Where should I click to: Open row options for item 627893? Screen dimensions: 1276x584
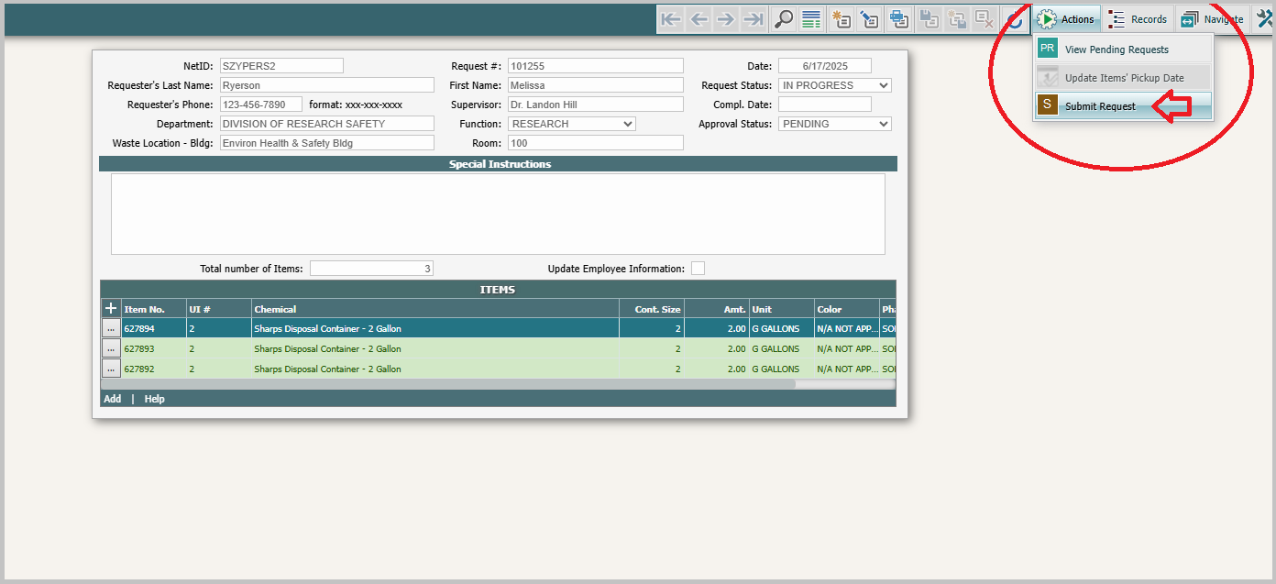[x=111, y=348]
